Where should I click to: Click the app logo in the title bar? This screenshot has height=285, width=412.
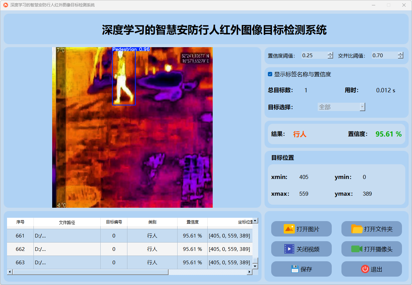click(5, 5)
